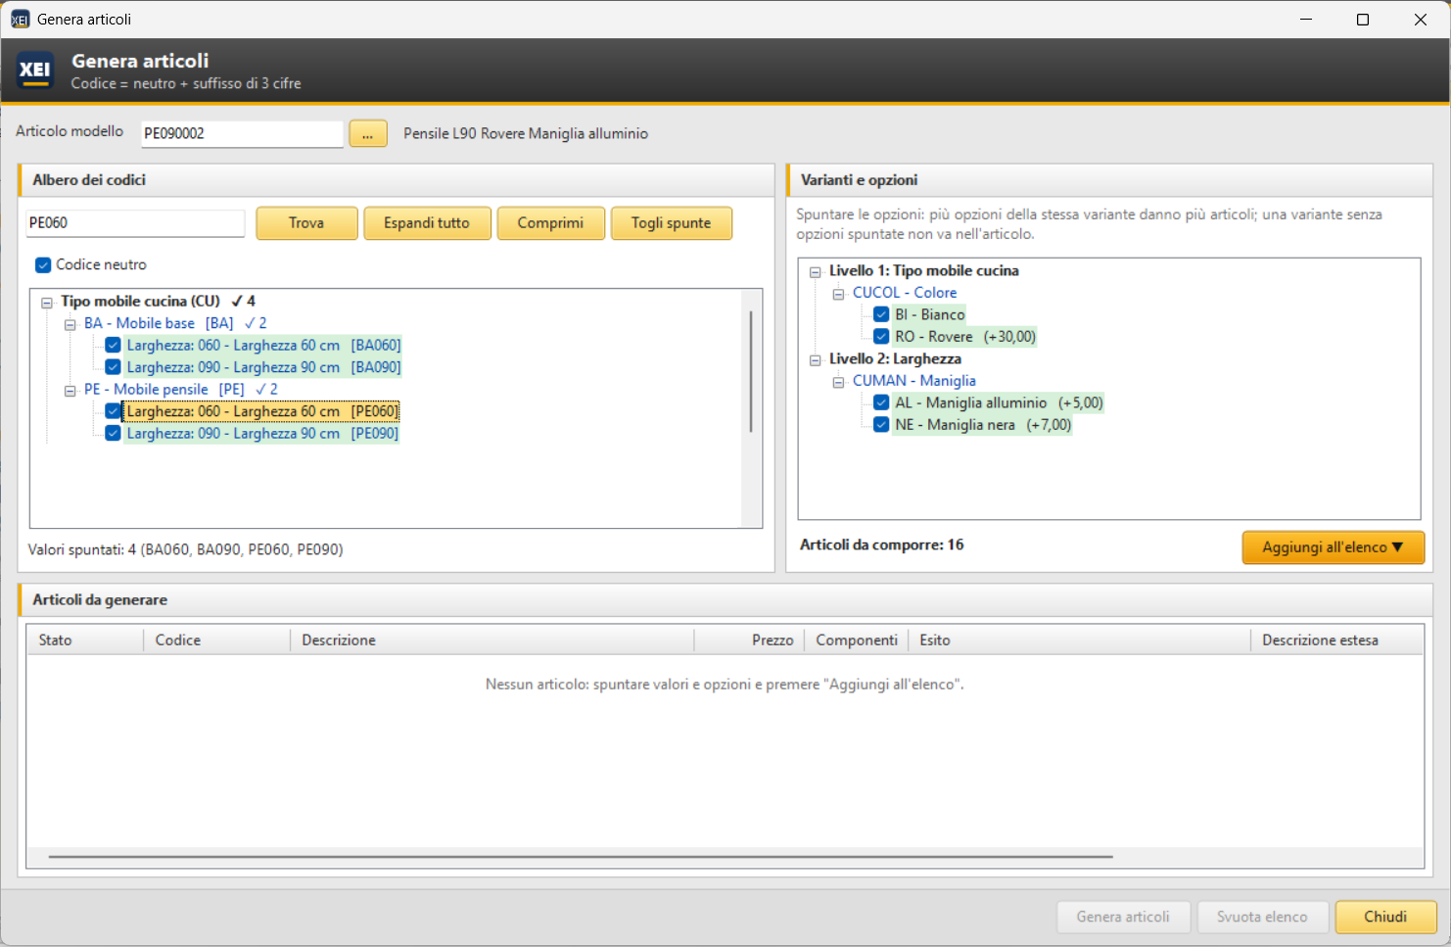Sort by the Descrizione estesa column header
This screenshot has width=1451, height=947.
[1337, 640]
